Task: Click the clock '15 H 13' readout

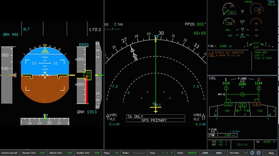Action: [242, 145]
